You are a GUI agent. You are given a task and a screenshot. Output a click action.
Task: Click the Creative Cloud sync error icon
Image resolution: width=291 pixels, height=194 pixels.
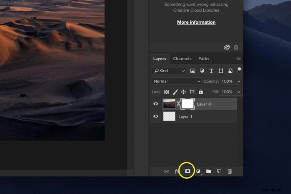click(227, 47)
